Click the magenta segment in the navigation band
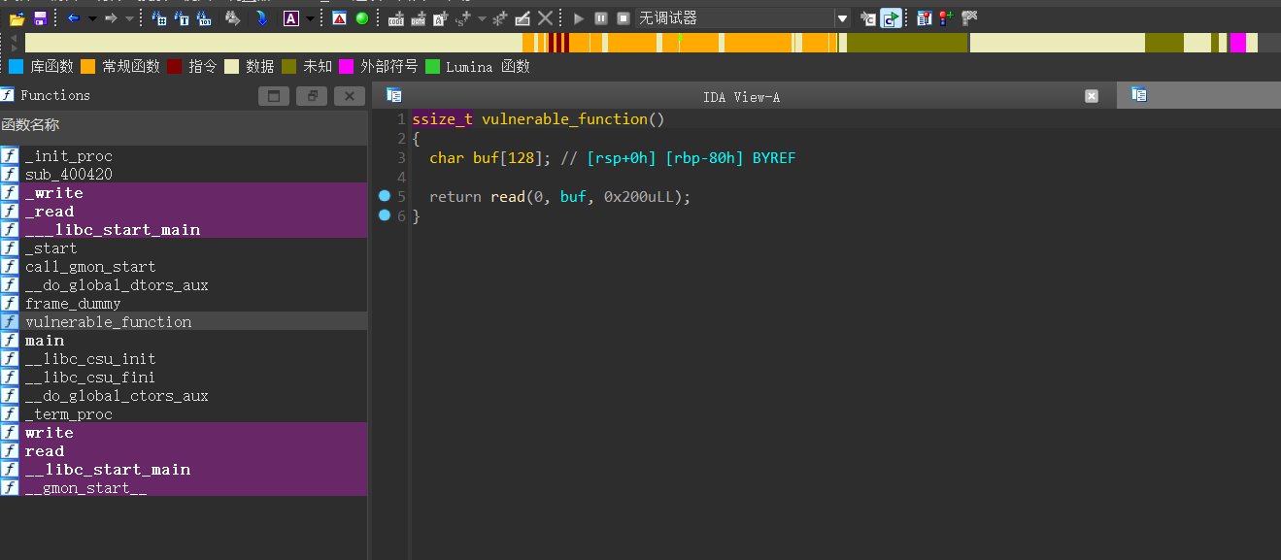Screen dimensions: 1281x560 [x=1238, y=43]
